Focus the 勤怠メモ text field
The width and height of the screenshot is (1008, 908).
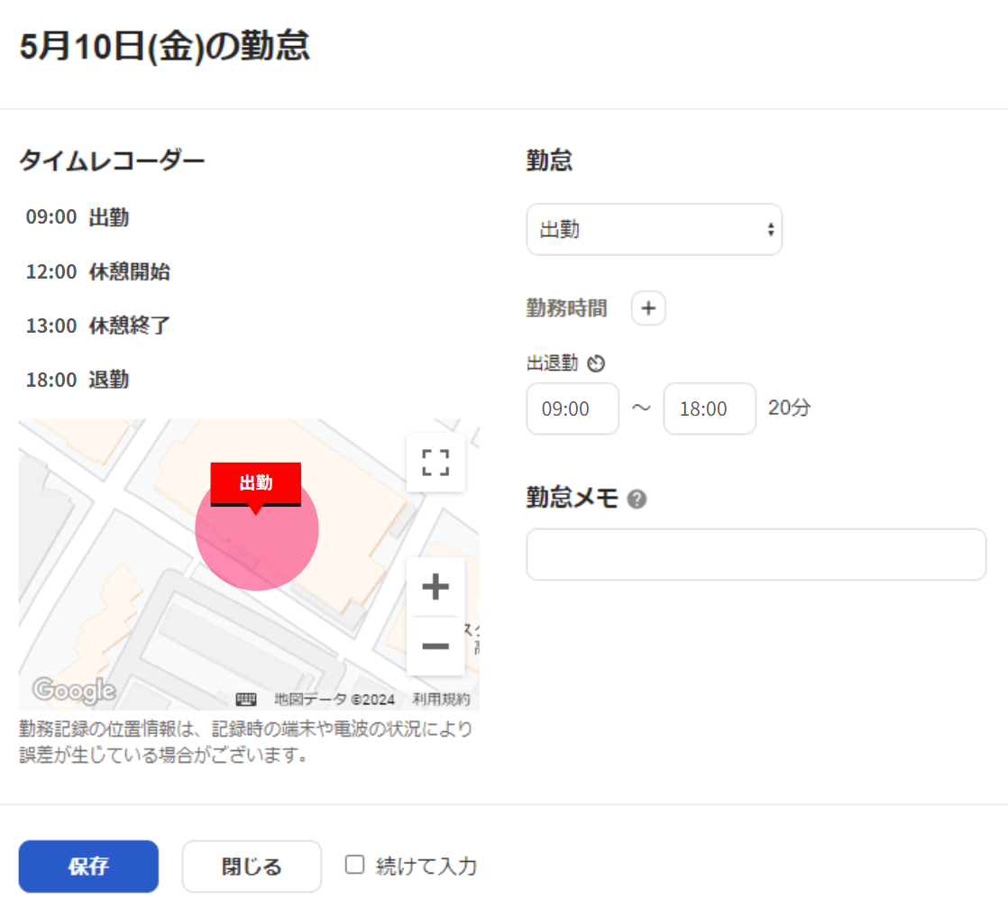pos(756,555)
